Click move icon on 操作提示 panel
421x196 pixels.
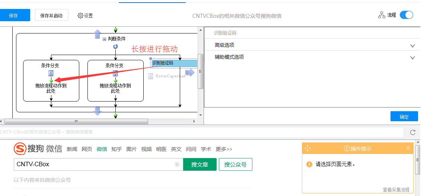coord(308,148)
